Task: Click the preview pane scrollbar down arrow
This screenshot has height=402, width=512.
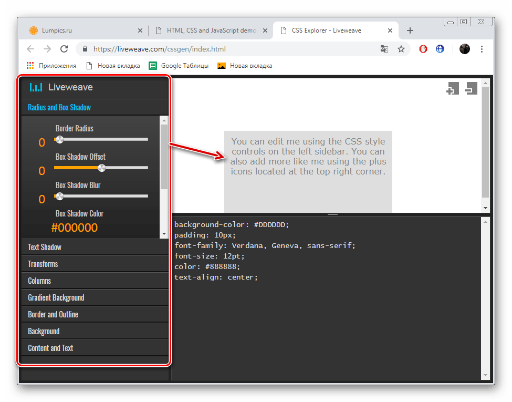Action: pos(486,208)
